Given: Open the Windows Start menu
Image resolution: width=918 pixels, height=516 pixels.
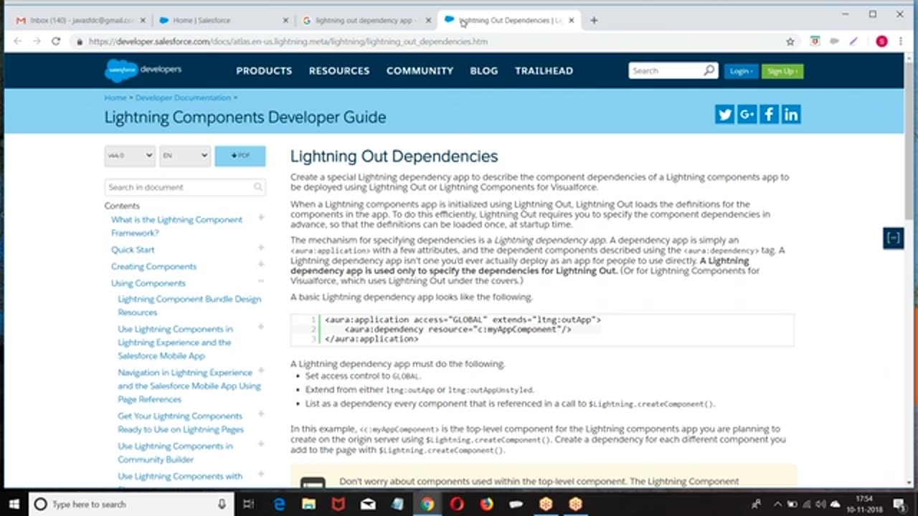Looking at the screenshot, I should point(14,504).
